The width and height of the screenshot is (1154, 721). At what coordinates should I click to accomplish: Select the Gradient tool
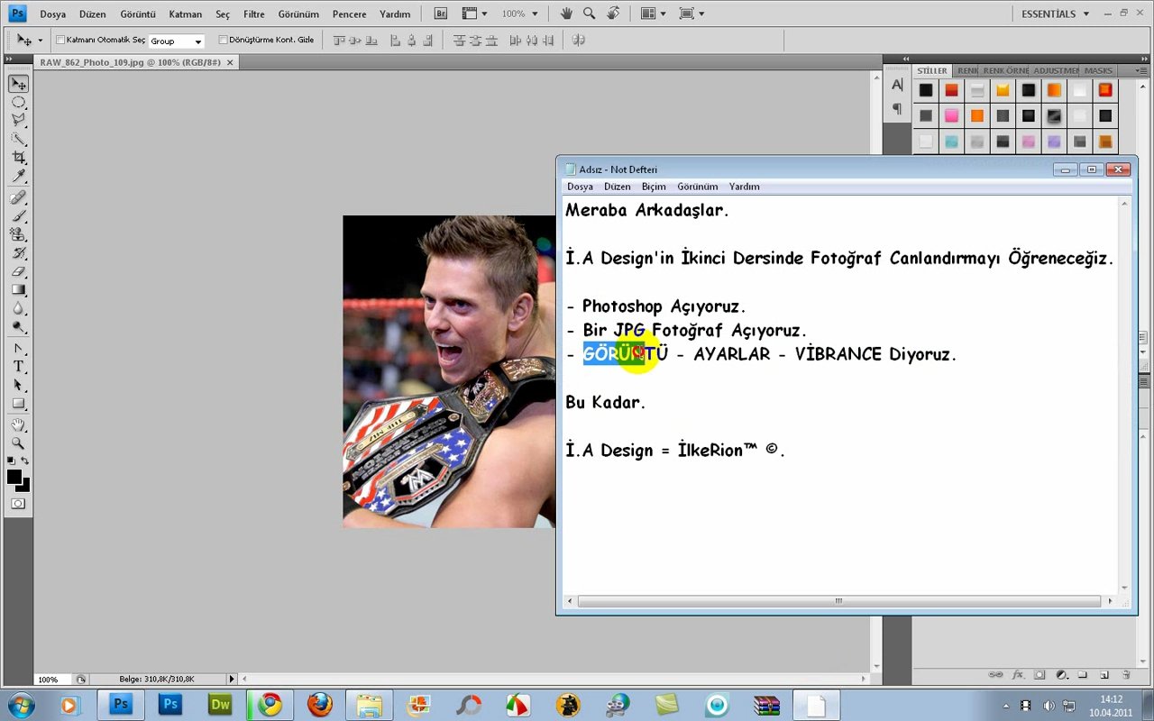click(18, 290)
